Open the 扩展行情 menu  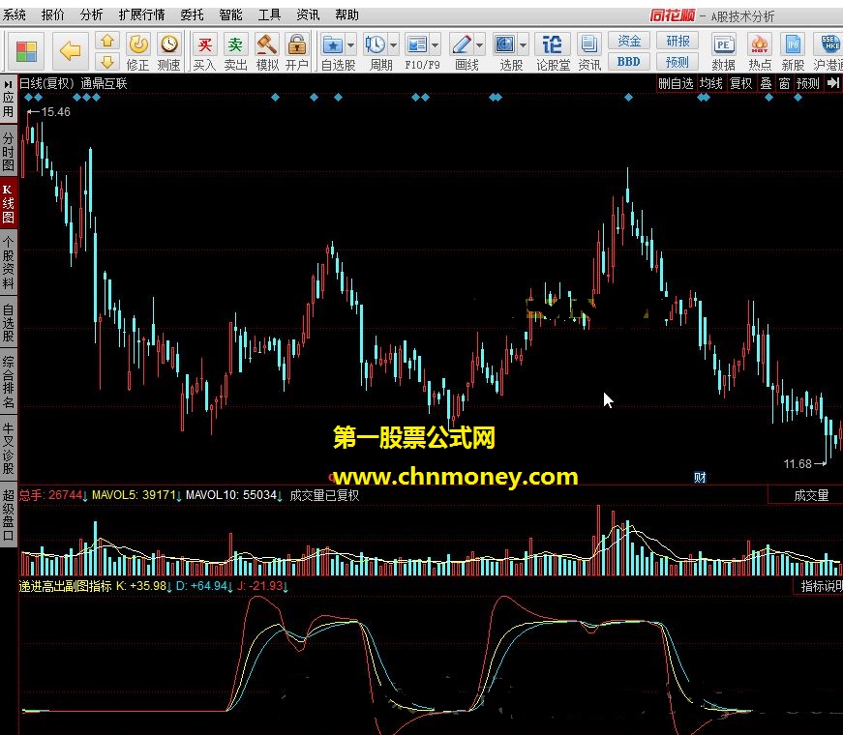[x=141, y=15]
